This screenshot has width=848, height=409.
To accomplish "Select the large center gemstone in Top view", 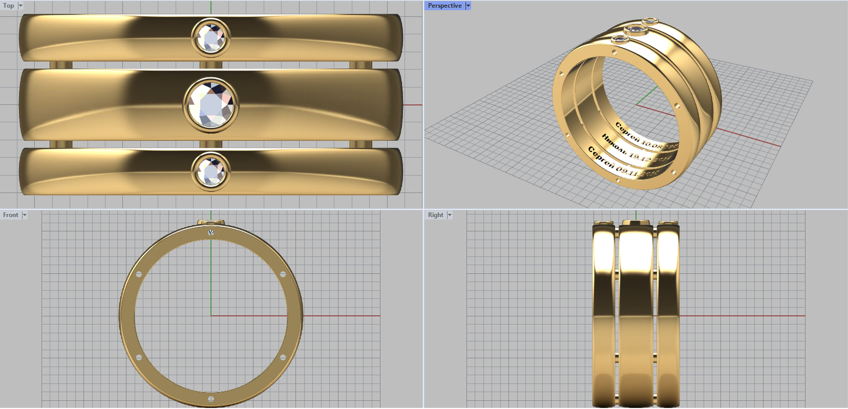I will (x=211, y=104).
